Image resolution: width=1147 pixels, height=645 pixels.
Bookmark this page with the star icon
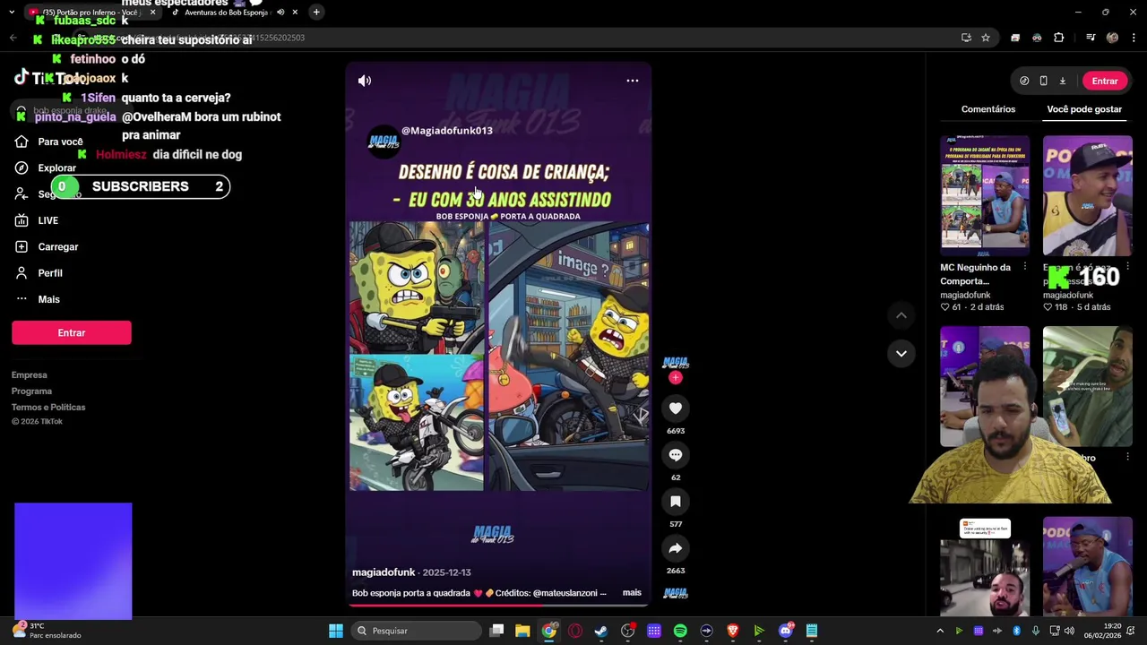tap(986, 38)
